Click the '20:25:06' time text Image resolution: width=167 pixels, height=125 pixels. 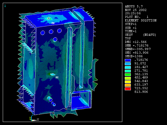tap(133, 13)
